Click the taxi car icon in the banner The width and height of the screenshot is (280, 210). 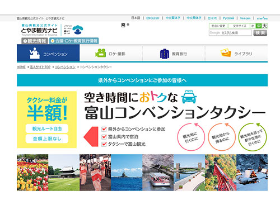(189, 97)
